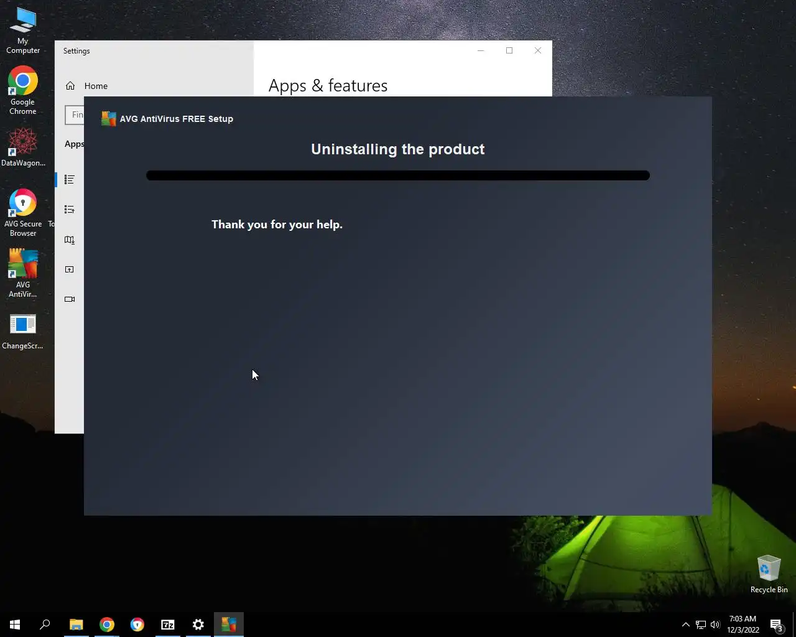Open My Computer desktop icon
The height and width of the screenshot is (637, 796).
click(x=23, y=30)
